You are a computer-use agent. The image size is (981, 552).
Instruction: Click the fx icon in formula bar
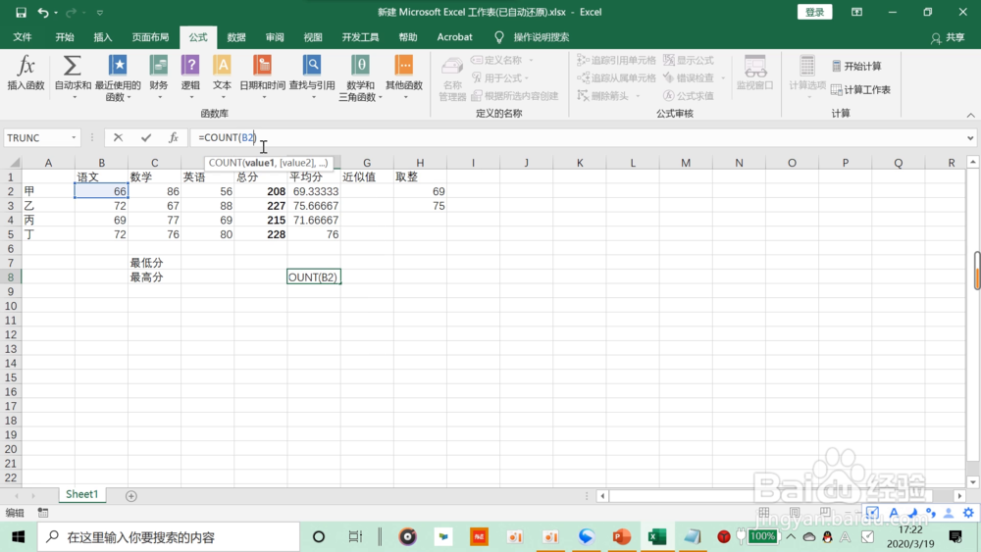click(x=174, y=137)
